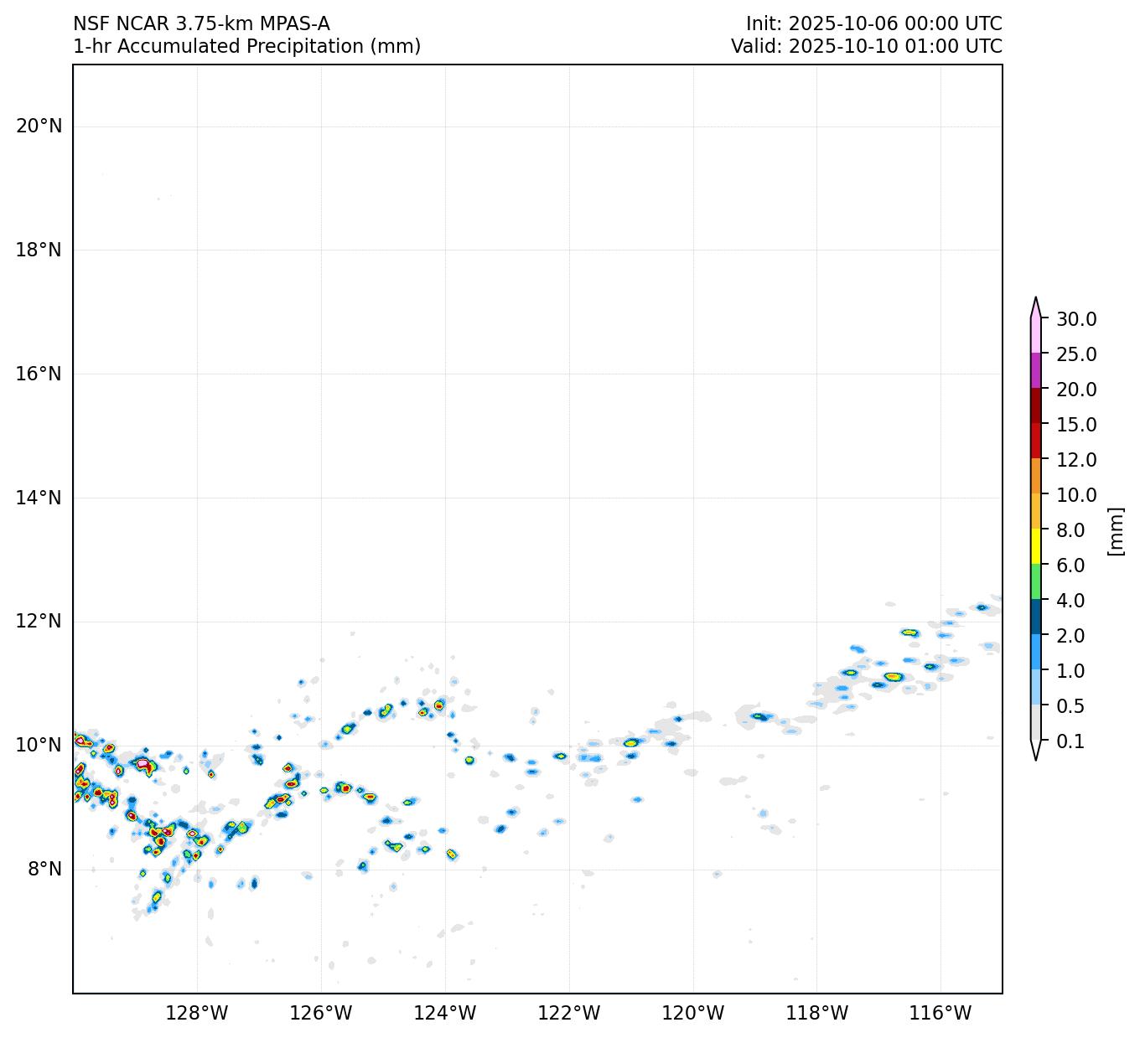Click the Init 2025-10-06 00:00 UTC text
Screen dimensions: 1140x1038
873,23
